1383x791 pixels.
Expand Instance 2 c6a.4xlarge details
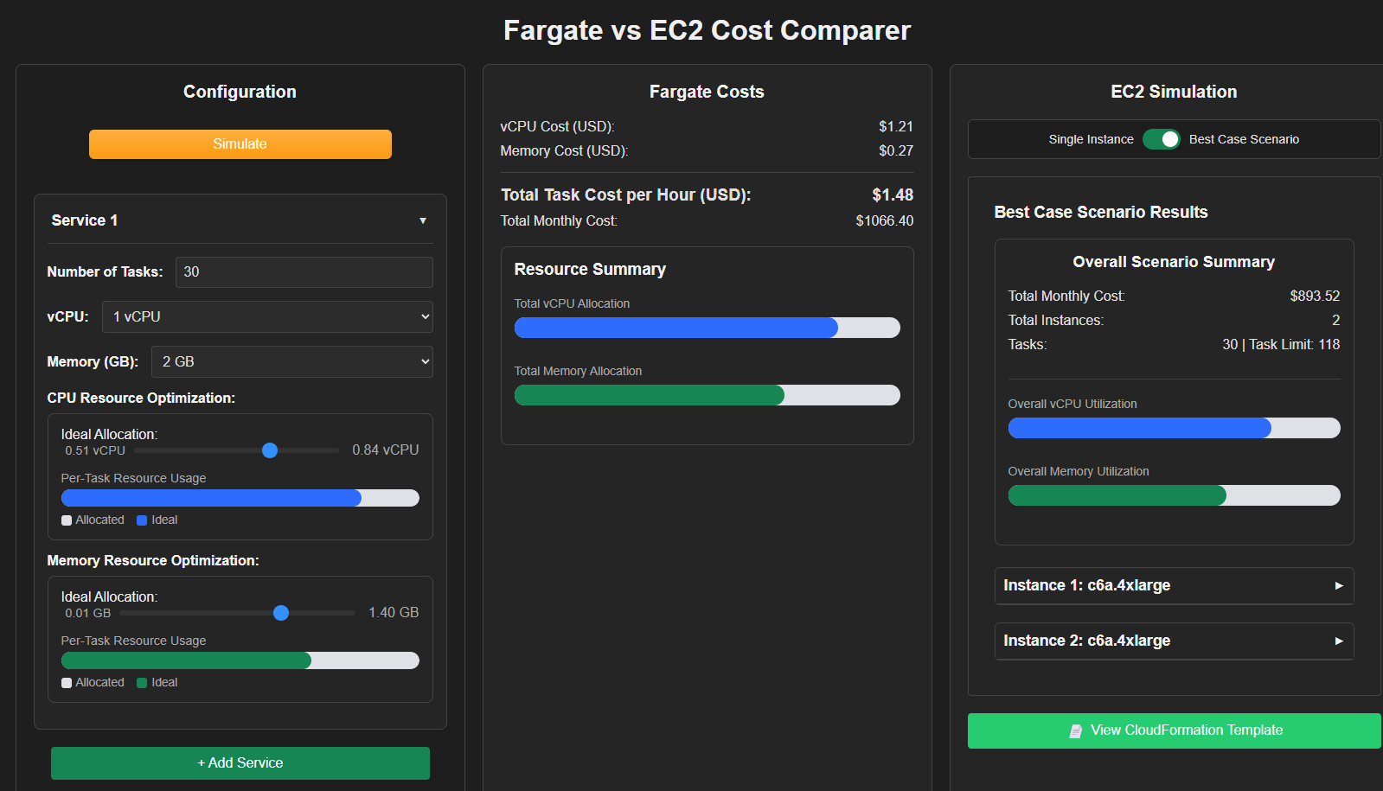pyautogui.click(x=1338, y=641)
